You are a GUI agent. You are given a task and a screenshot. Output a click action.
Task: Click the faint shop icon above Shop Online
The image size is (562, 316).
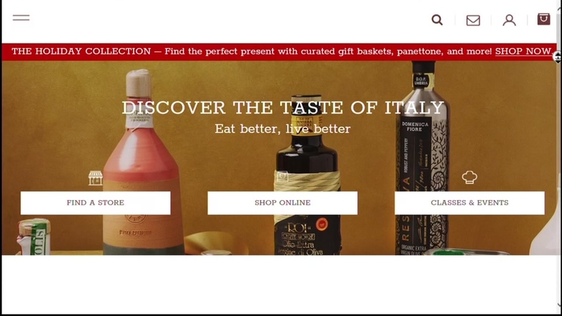coord(282,176)
